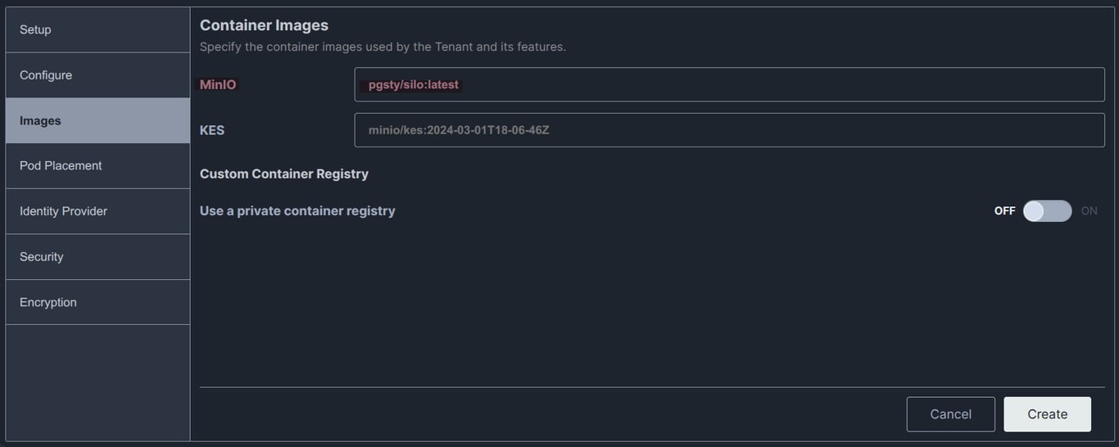Click the KES field label
The image size is (1119, 447).
(212, 130)
